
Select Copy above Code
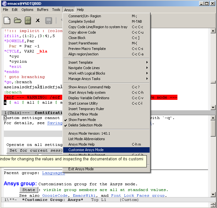(106, 32)
